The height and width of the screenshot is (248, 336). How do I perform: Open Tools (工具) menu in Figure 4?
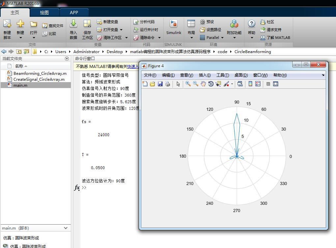223,75
